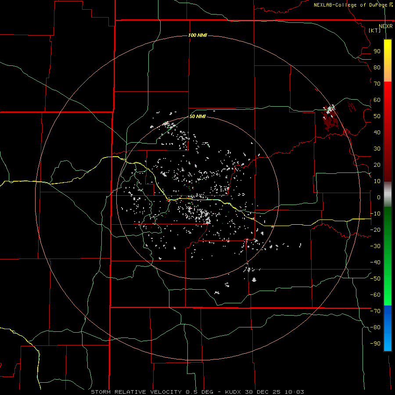Click the KUDX radar site identifier
The height and width of the screenshot is (395, 395).
(233, 392)
